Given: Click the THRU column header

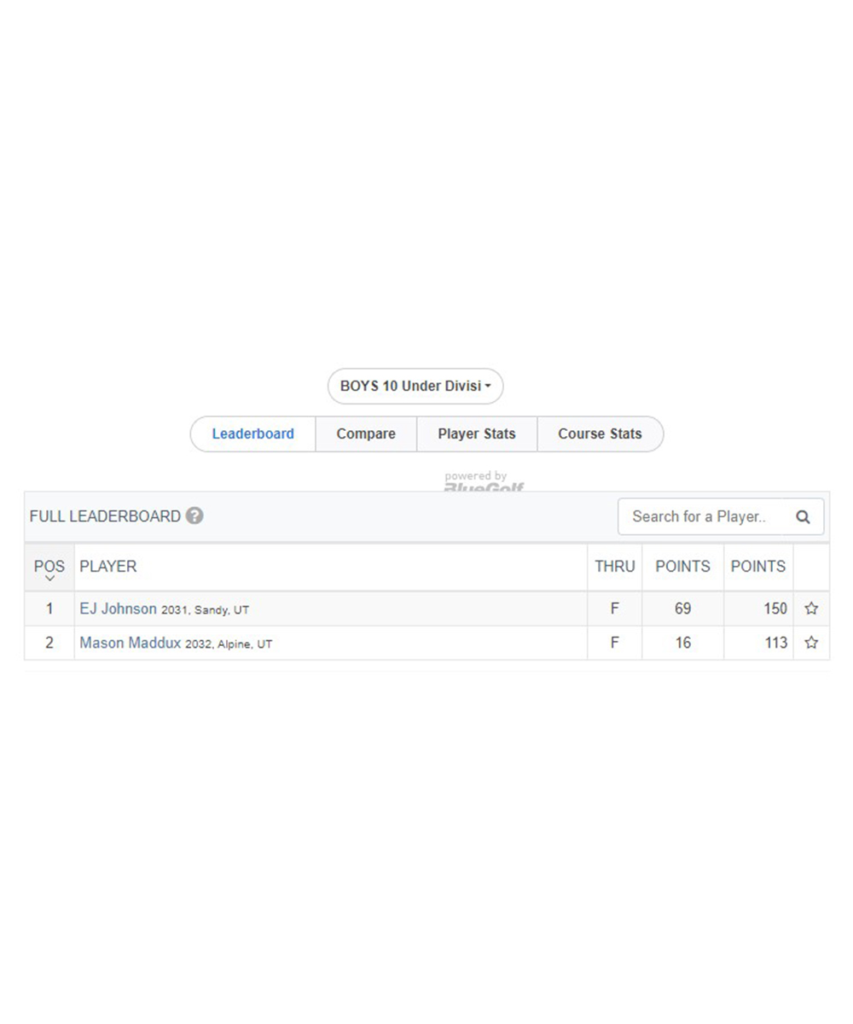Looking at the screenshot, I should pyautogui.click(x=615, y=567).
